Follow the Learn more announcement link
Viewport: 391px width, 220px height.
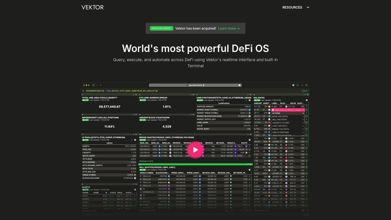(x=229, y=28)
